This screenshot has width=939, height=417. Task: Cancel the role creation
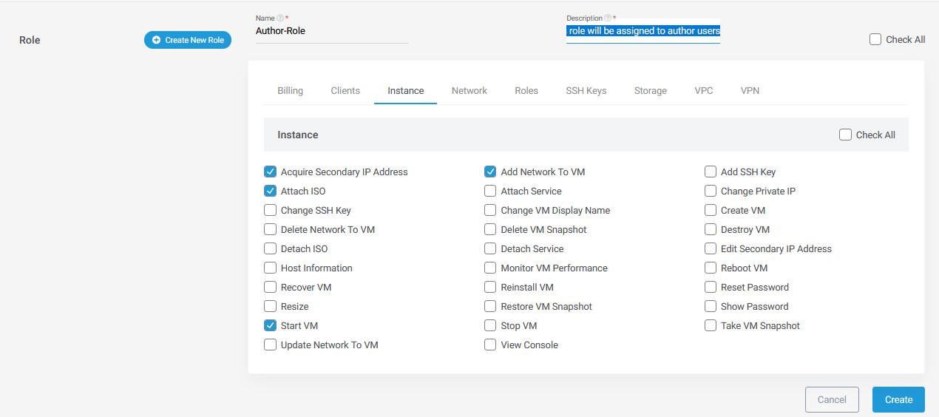(x=832, y=399)
